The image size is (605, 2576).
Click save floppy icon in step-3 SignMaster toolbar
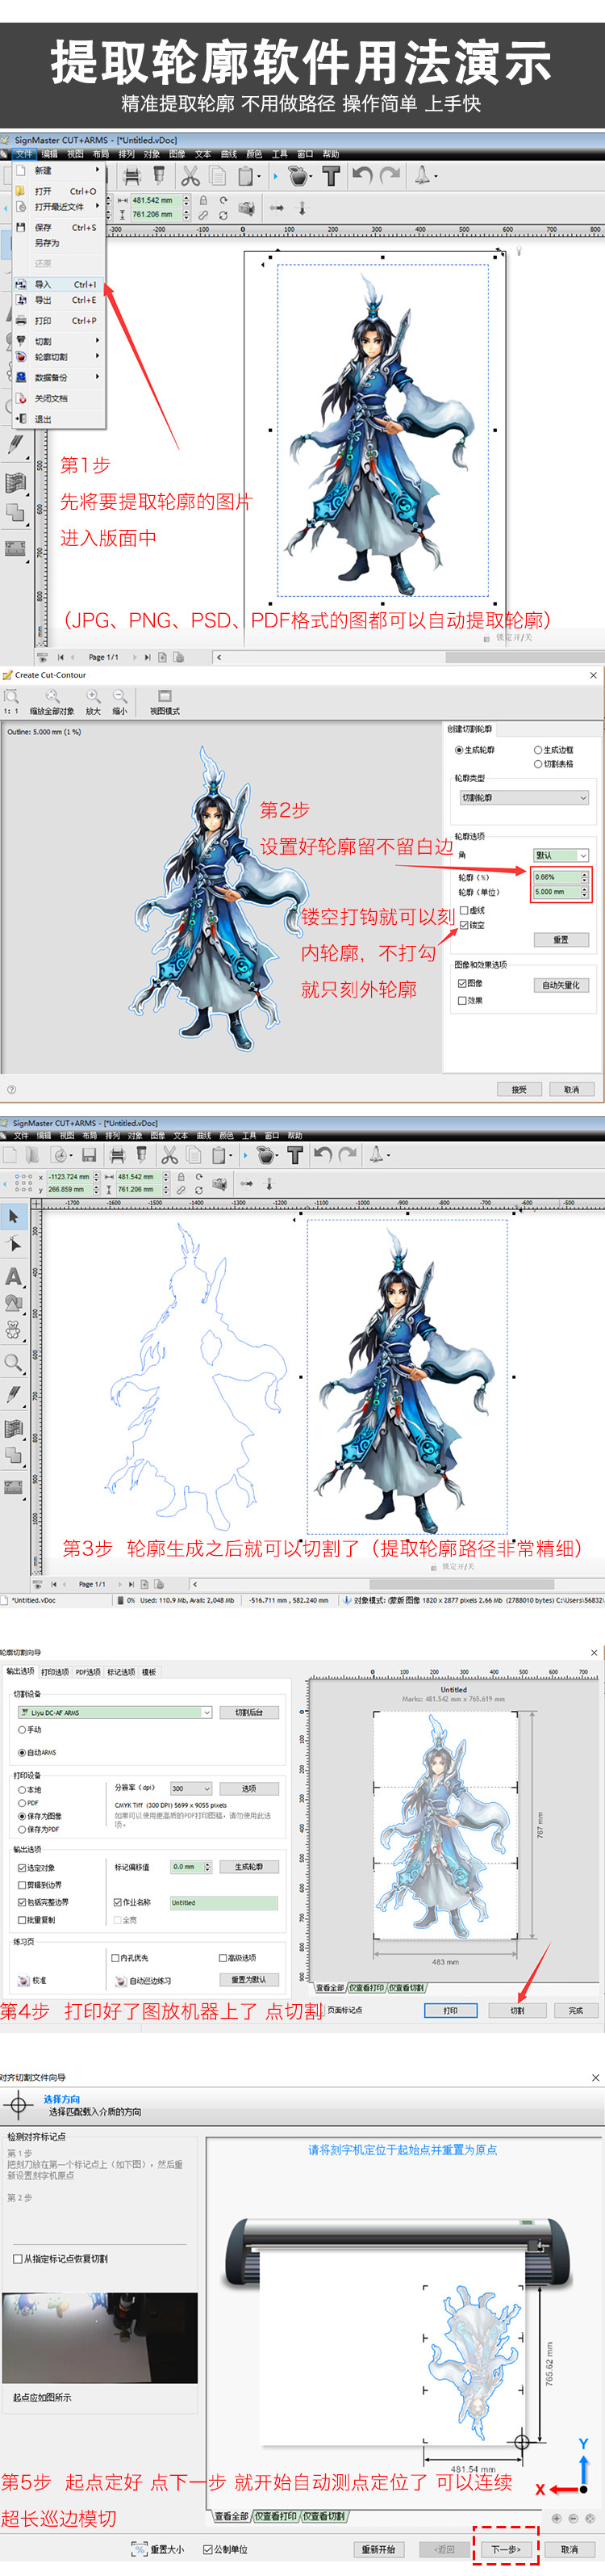(89, 1155)
